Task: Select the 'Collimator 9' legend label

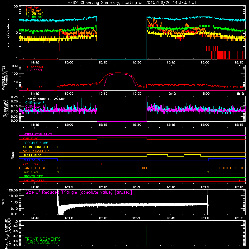Action: tap(35, 106)
